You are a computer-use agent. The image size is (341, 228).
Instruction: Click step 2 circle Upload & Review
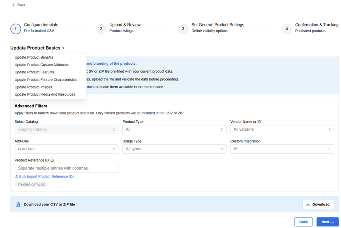(x=101, y=29)
